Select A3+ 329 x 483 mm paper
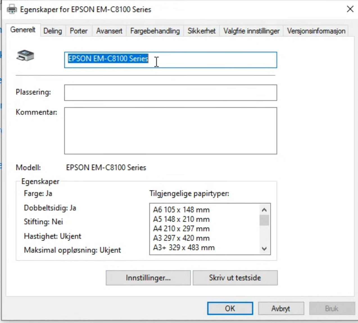Image resolution: width=358 pixels, height=323 pixels. point(184,247)
